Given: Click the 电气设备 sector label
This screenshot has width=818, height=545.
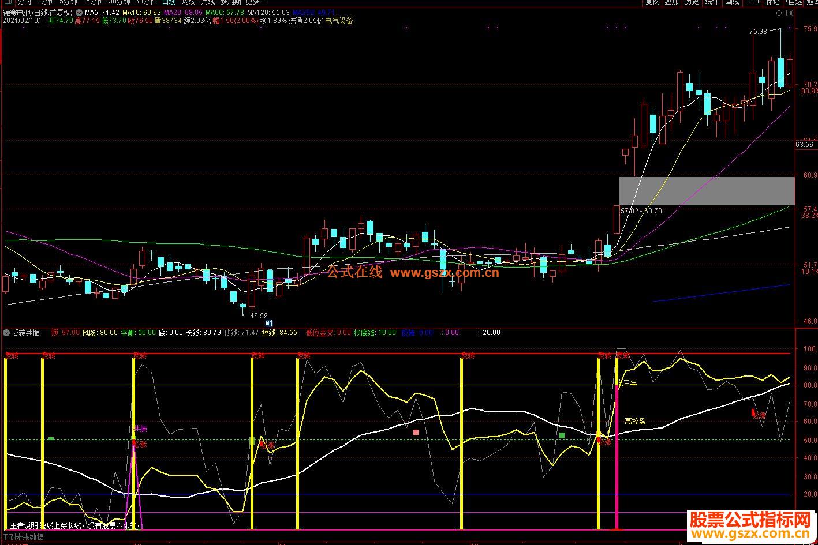Looking at the screenshot, I should (x=339, y=21).
